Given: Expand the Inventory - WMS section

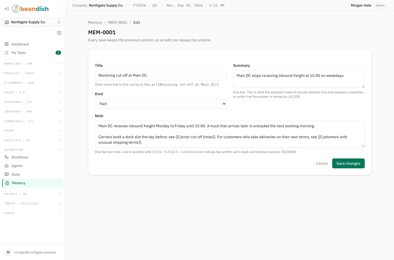Looking at the screenshot, I should click(x=33, y=111).
